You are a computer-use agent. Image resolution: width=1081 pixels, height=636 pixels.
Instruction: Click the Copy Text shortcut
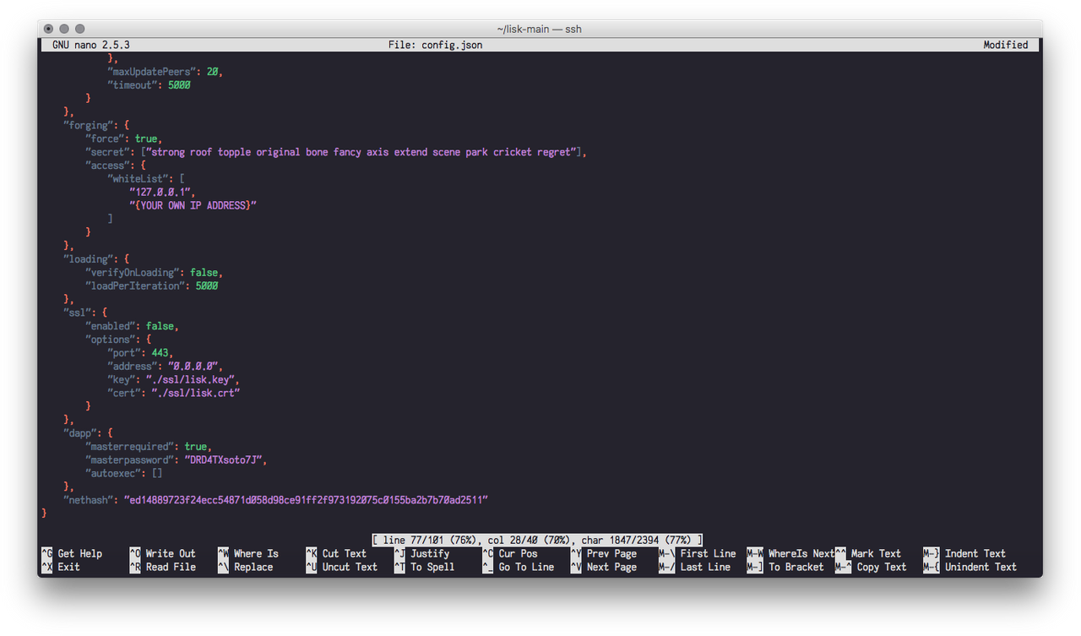881,568
